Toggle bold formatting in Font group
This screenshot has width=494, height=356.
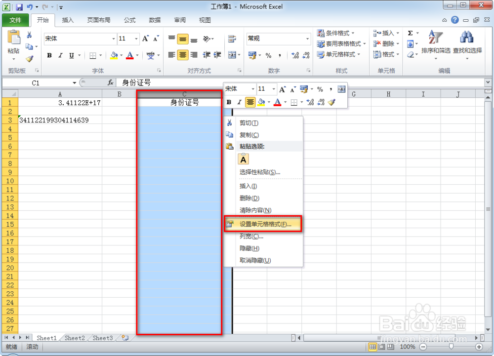49,55
